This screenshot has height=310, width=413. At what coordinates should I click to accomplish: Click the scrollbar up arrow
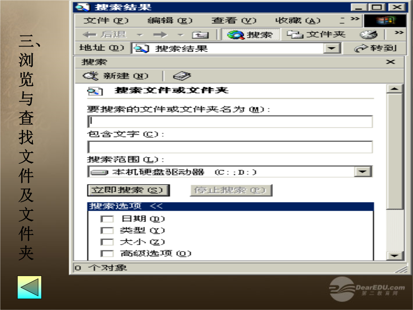coord(394,89)
